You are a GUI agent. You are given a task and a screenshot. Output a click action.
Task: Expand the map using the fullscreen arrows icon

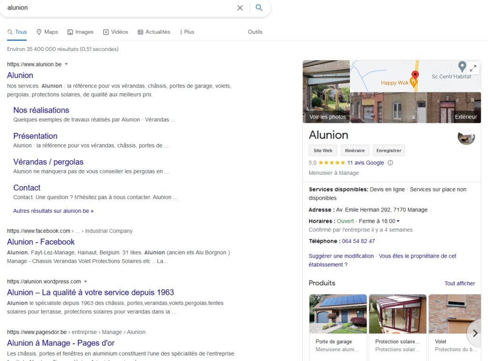473,68
